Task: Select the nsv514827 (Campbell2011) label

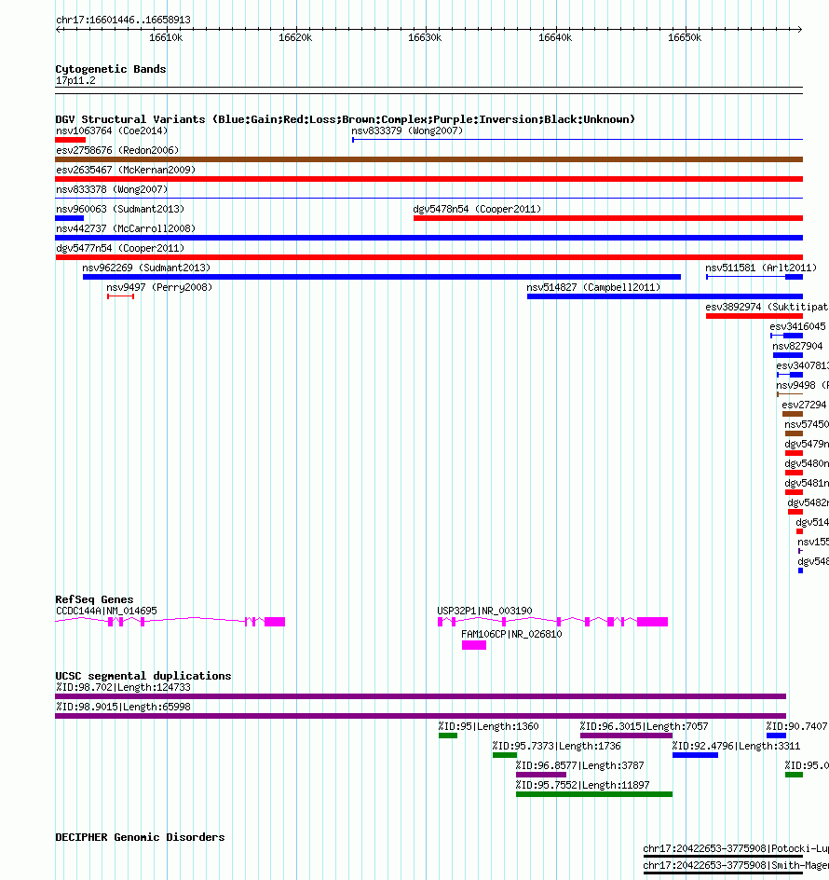Action: (593, 287)
